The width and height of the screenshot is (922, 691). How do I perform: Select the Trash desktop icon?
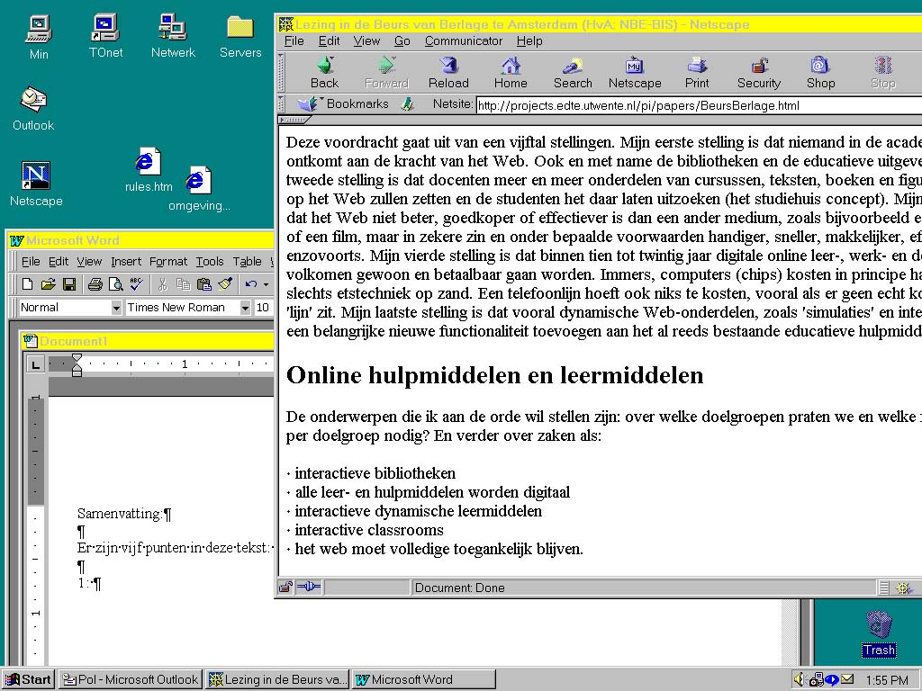879,633
